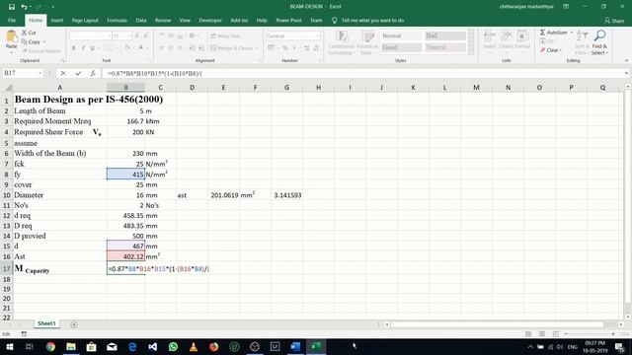Open Google Chrome from the taskbar
632x355 pixels.
(50, 346)
